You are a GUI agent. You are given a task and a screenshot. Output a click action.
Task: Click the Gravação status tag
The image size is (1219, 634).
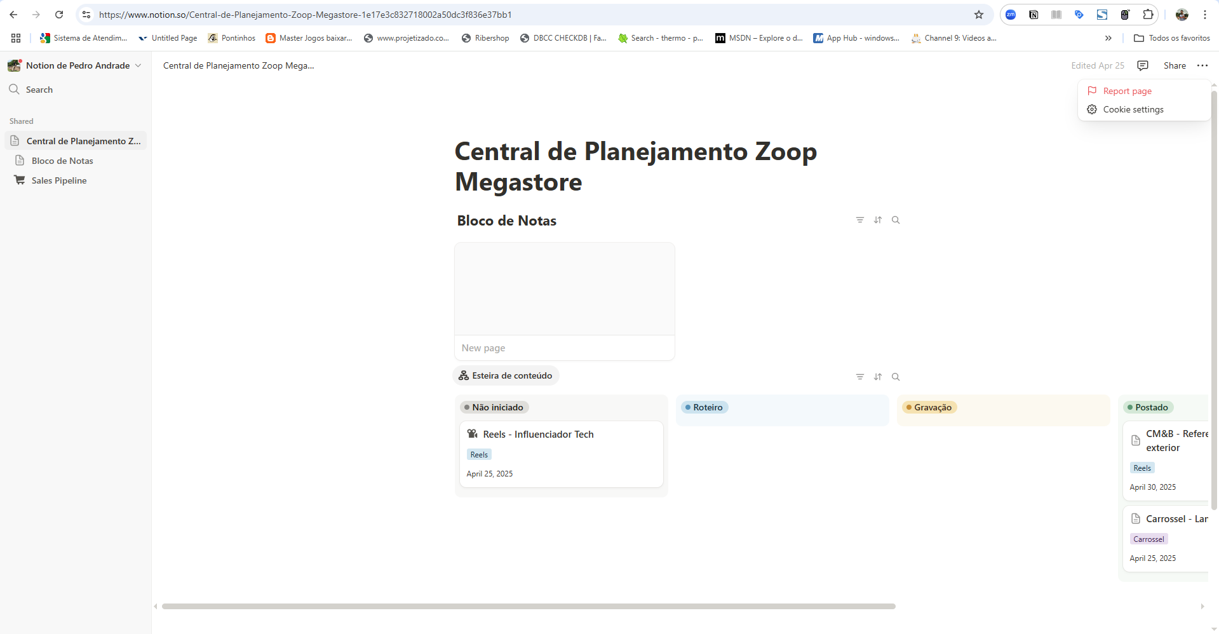929,407
